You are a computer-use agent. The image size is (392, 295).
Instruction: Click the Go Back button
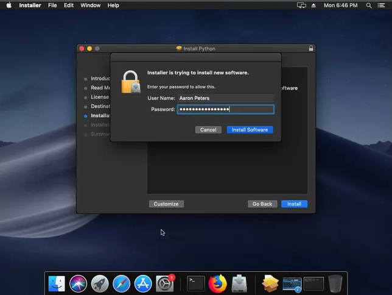point(262,204)
